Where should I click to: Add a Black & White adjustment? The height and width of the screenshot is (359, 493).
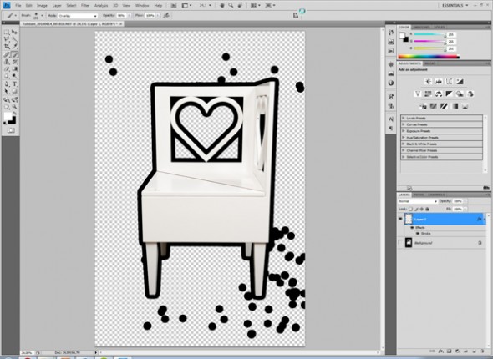pyautogui.click(x=449, y=94)
